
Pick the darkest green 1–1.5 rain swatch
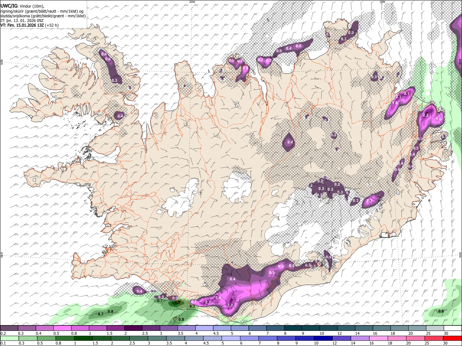[x=83, y=338]
